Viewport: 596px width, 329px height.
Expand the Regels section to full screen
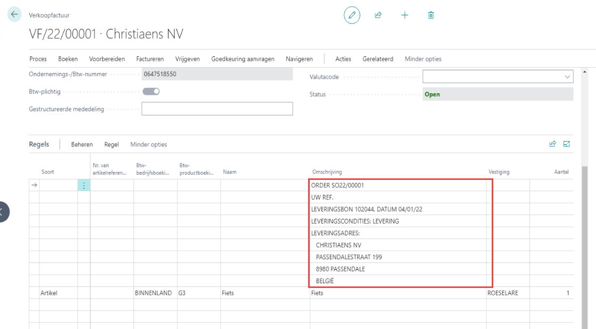point(567,144)
